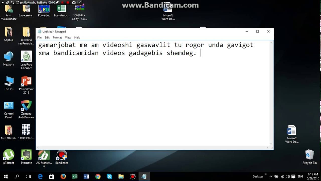Image resolution: width=321 pixels, height=181 pixels.
Task: Select the Вложения desktop folder
Action: point(26,11)
